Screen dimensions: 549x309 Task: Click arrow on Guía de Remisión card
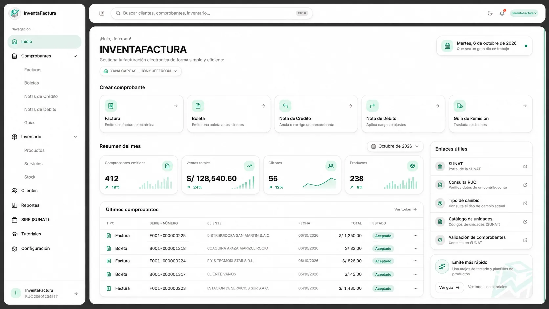pyautogui.click(x=525, y=106)
